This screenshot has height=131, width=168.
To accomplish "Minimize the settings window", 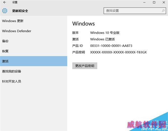I will [144, 2].
